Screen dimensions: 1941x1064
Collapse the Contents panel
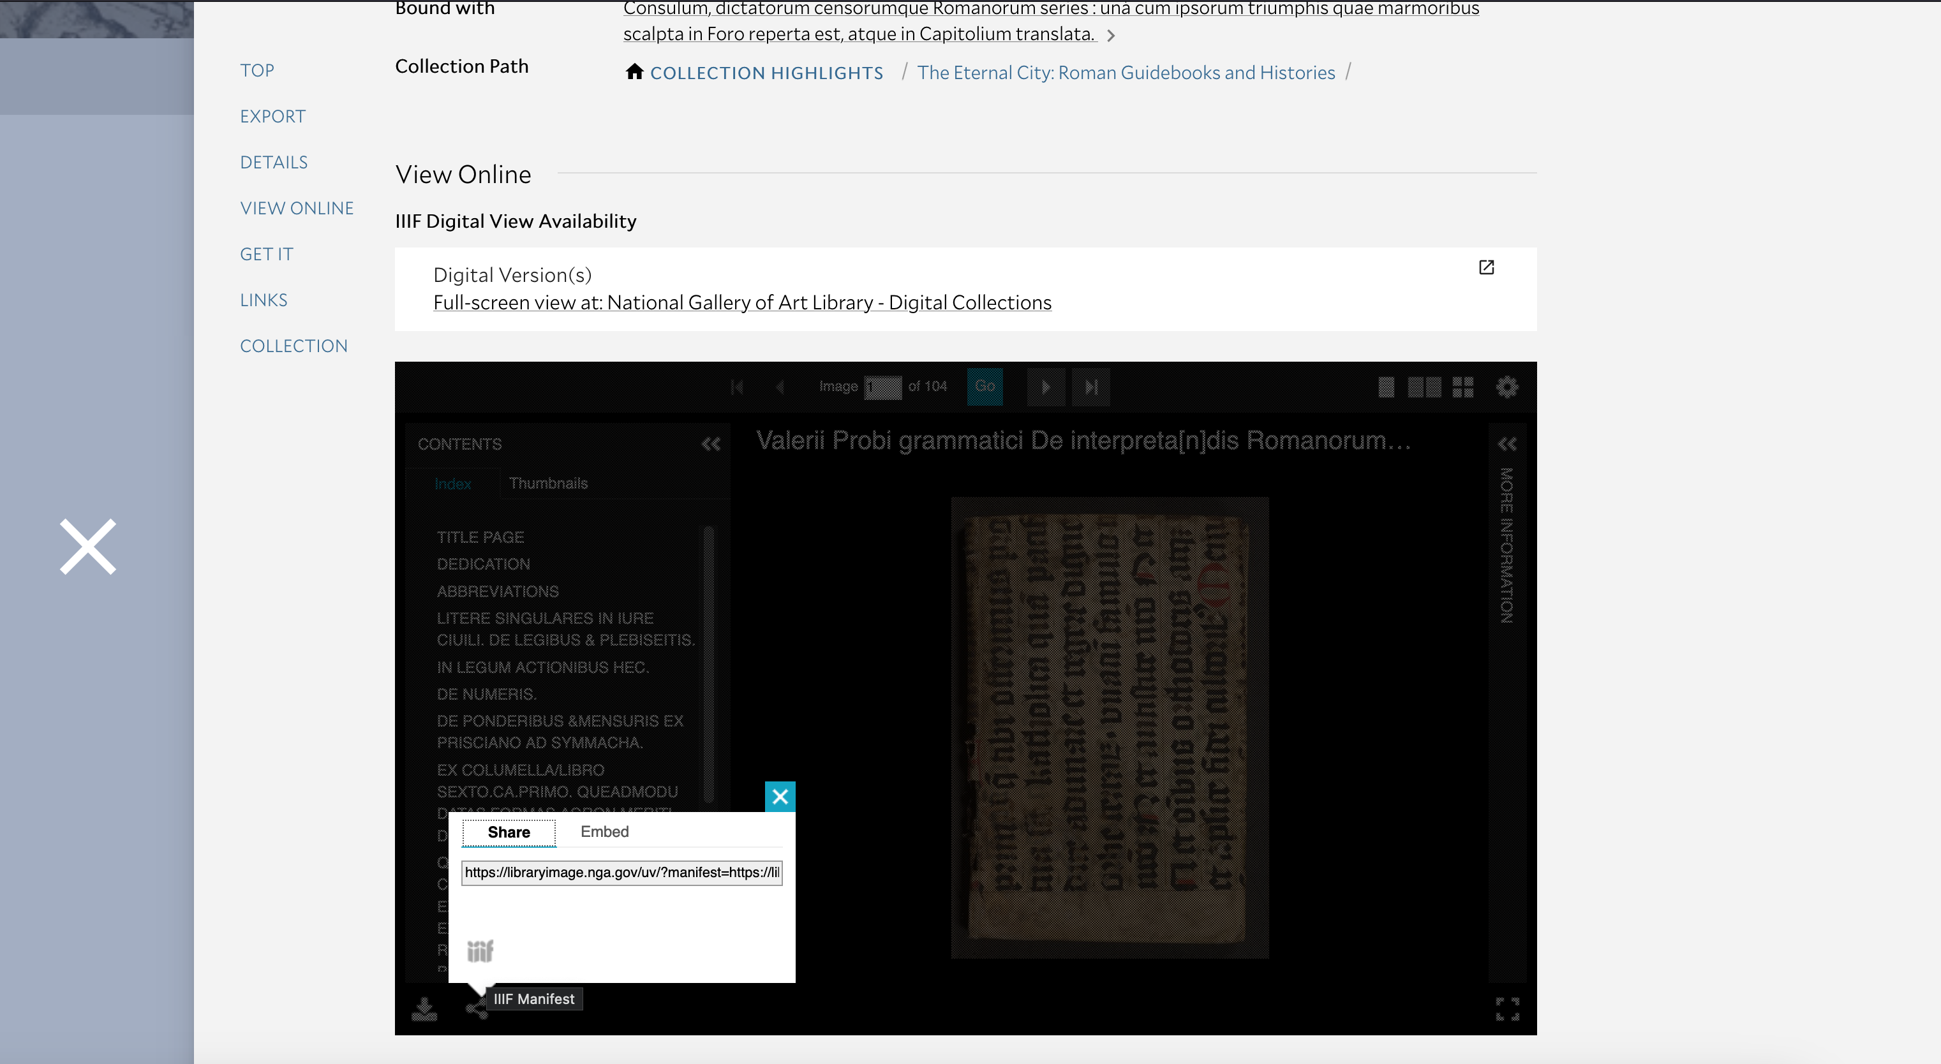point(711,445)
